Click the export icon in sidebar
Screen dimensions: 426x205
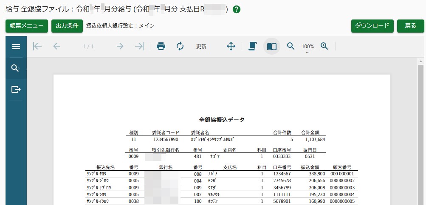[16, 89]
